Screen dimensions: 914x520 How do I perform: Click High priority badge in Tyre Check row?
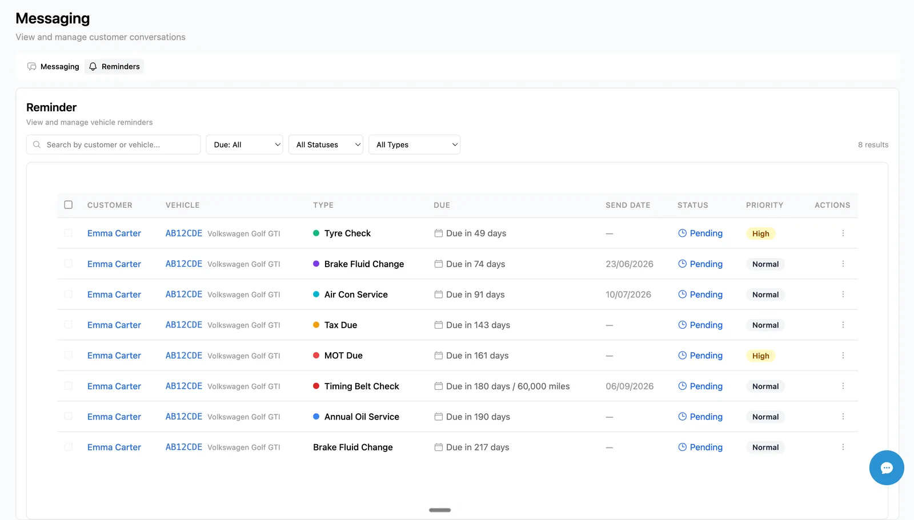(760, 233)
